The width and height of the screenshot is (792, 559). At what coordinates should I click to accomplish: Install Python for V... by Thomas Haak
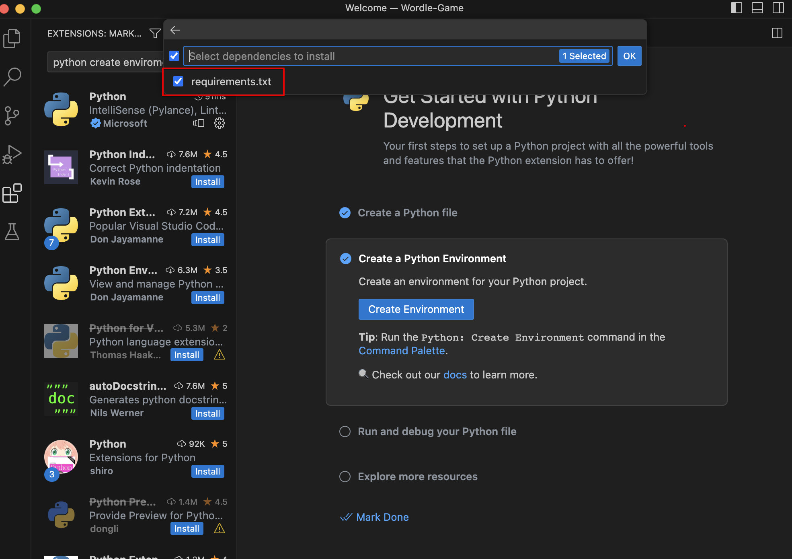[187, 355]
